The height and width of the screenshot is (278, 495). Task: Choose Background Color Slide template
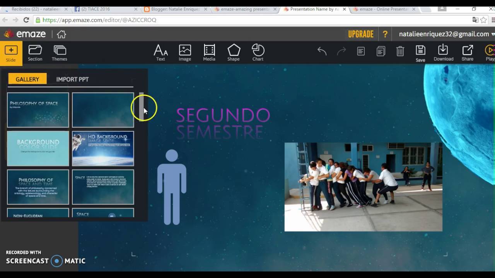pyautogui.click(x=38, y=149)
